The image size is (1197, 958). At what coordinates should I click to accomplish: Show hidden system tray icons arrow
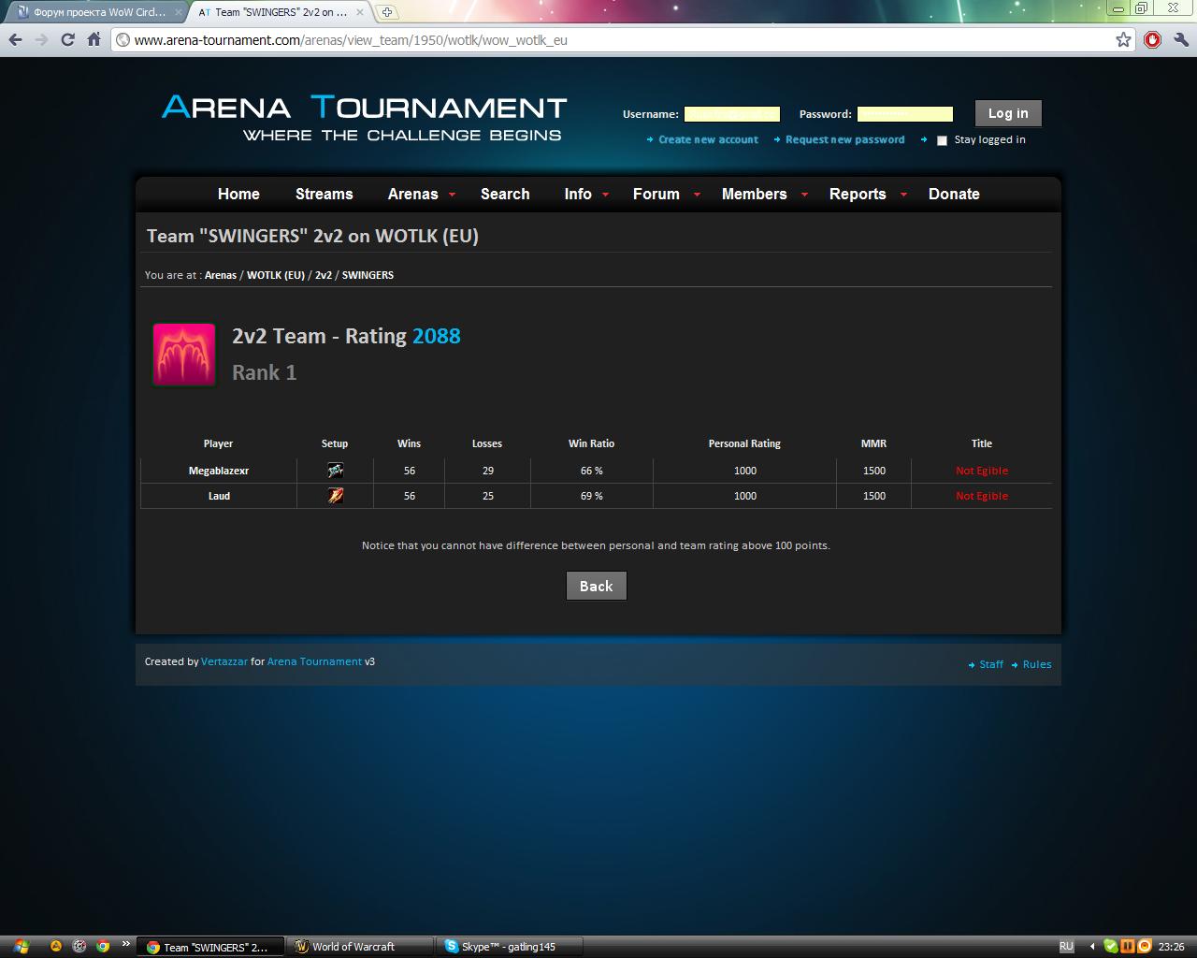[x=1092, y=947]
